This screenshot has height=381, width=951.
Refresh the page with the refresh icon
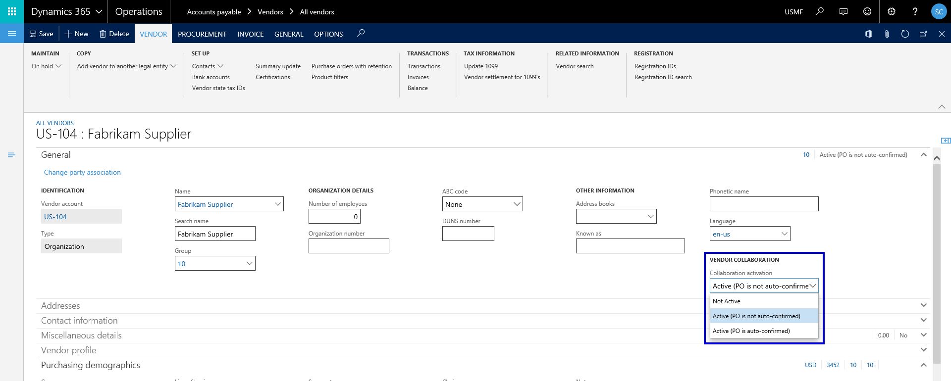pyautogui.click(x=905, y=34)
